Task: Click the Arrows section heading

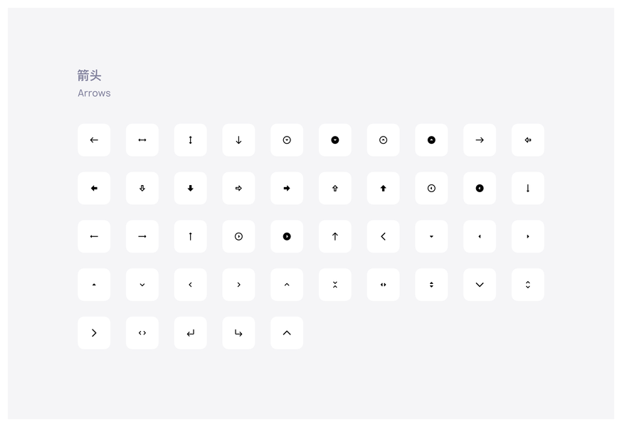Action: pyautogui.click(x=94, y=93)
